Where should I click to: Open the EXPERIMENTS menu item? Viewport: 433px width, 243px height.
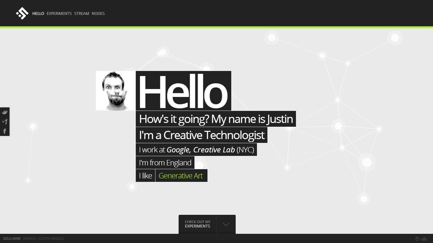pyautogui.click(x=59, y=13)
